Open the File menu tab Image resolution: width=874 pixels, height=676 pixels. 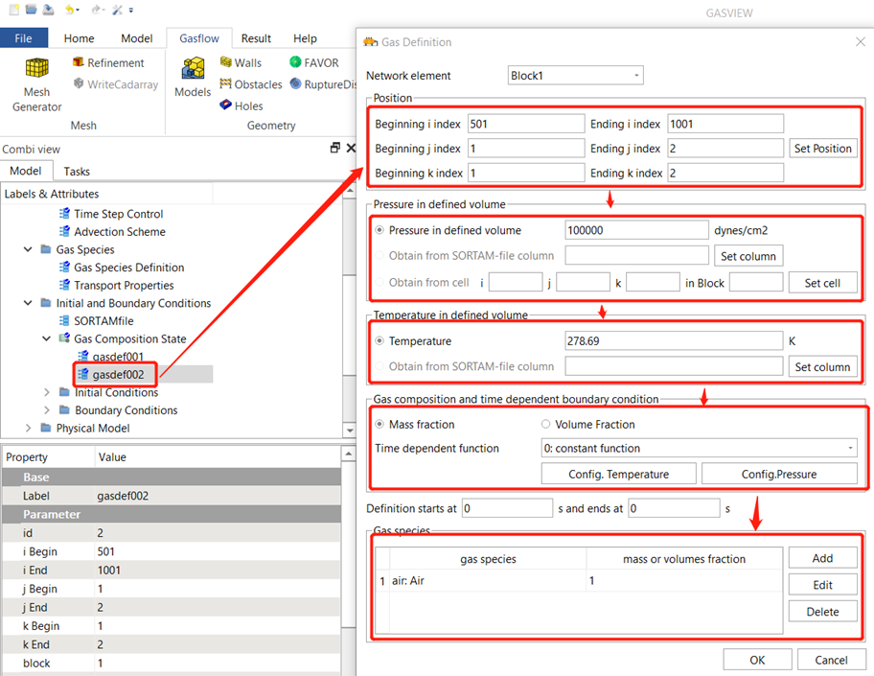[23, 38]
